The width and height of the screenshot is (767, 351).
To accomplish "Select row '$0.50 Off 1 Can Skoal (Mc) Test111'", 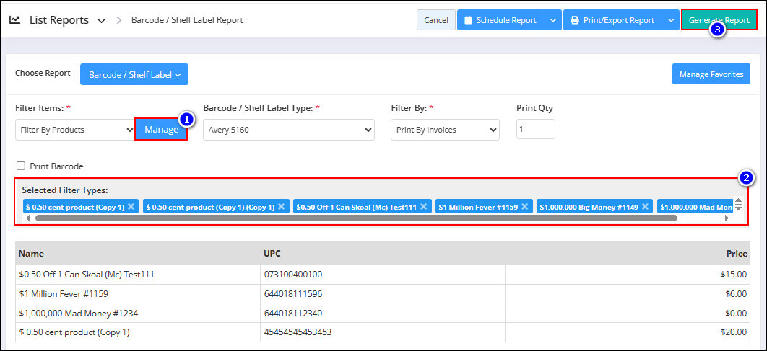I will coord(381,275).
